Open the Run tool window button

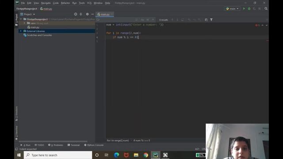(26, 145)
